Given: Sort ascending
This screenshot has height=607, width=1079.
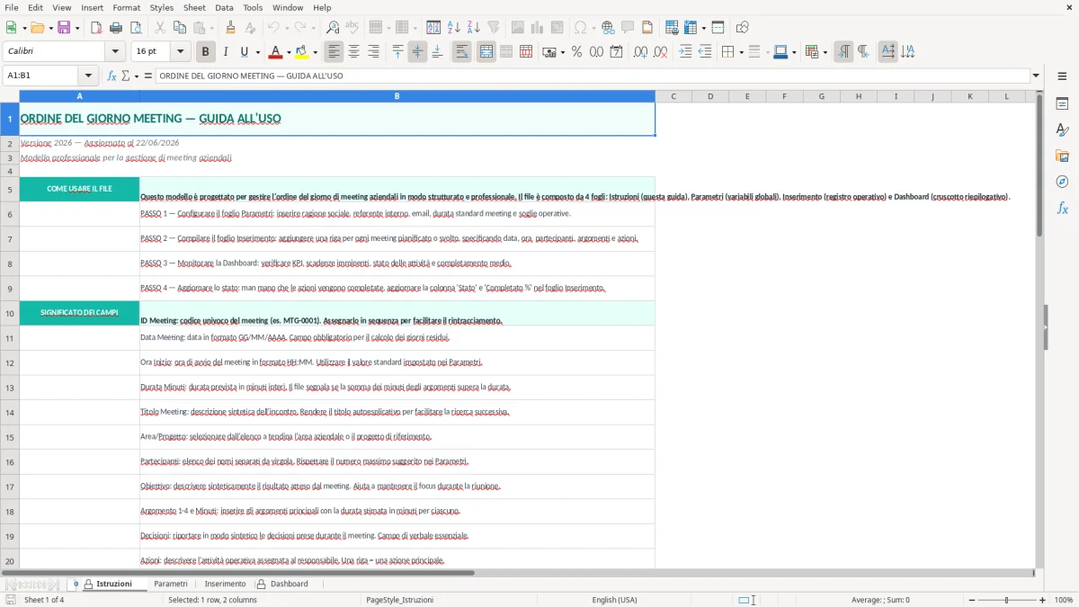Looking at the screenshot, I should (454, 28).
